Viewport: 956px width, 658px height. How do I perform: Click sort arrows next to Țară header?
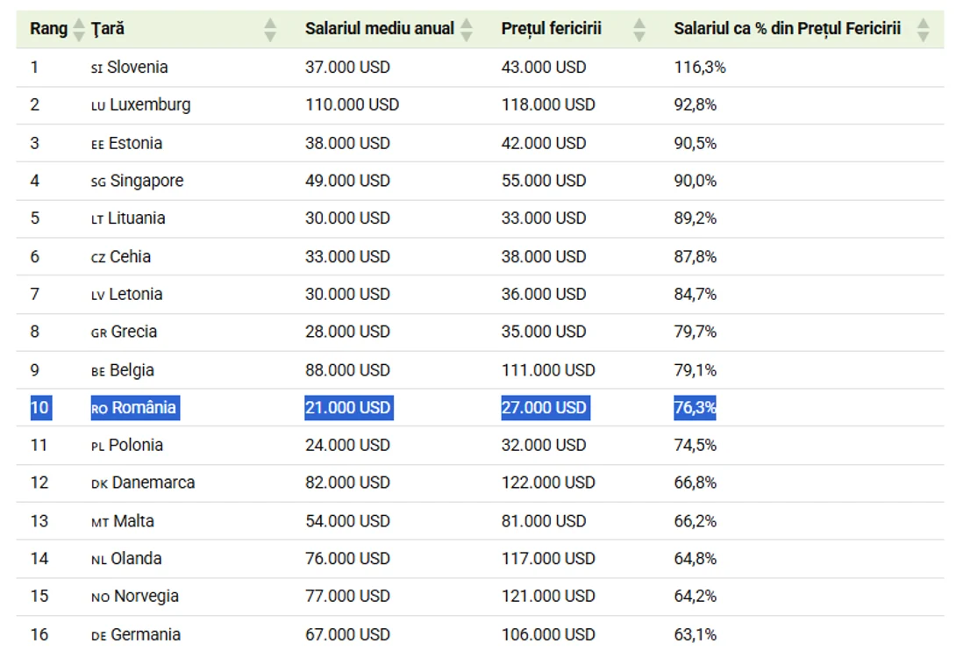point(270,29)
